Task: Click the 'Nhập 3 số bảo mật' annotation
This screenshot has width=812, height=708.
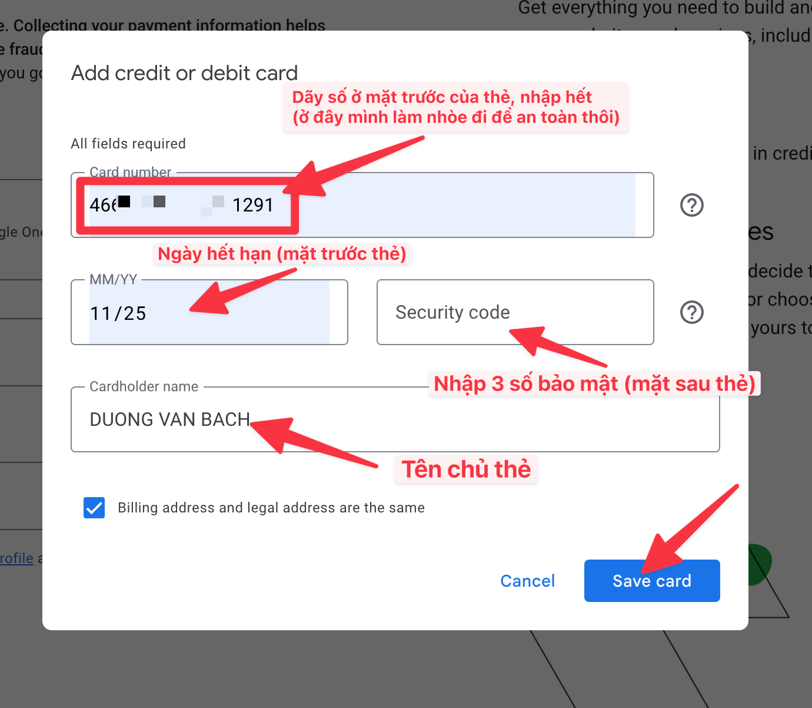Action: pos(594,383)
